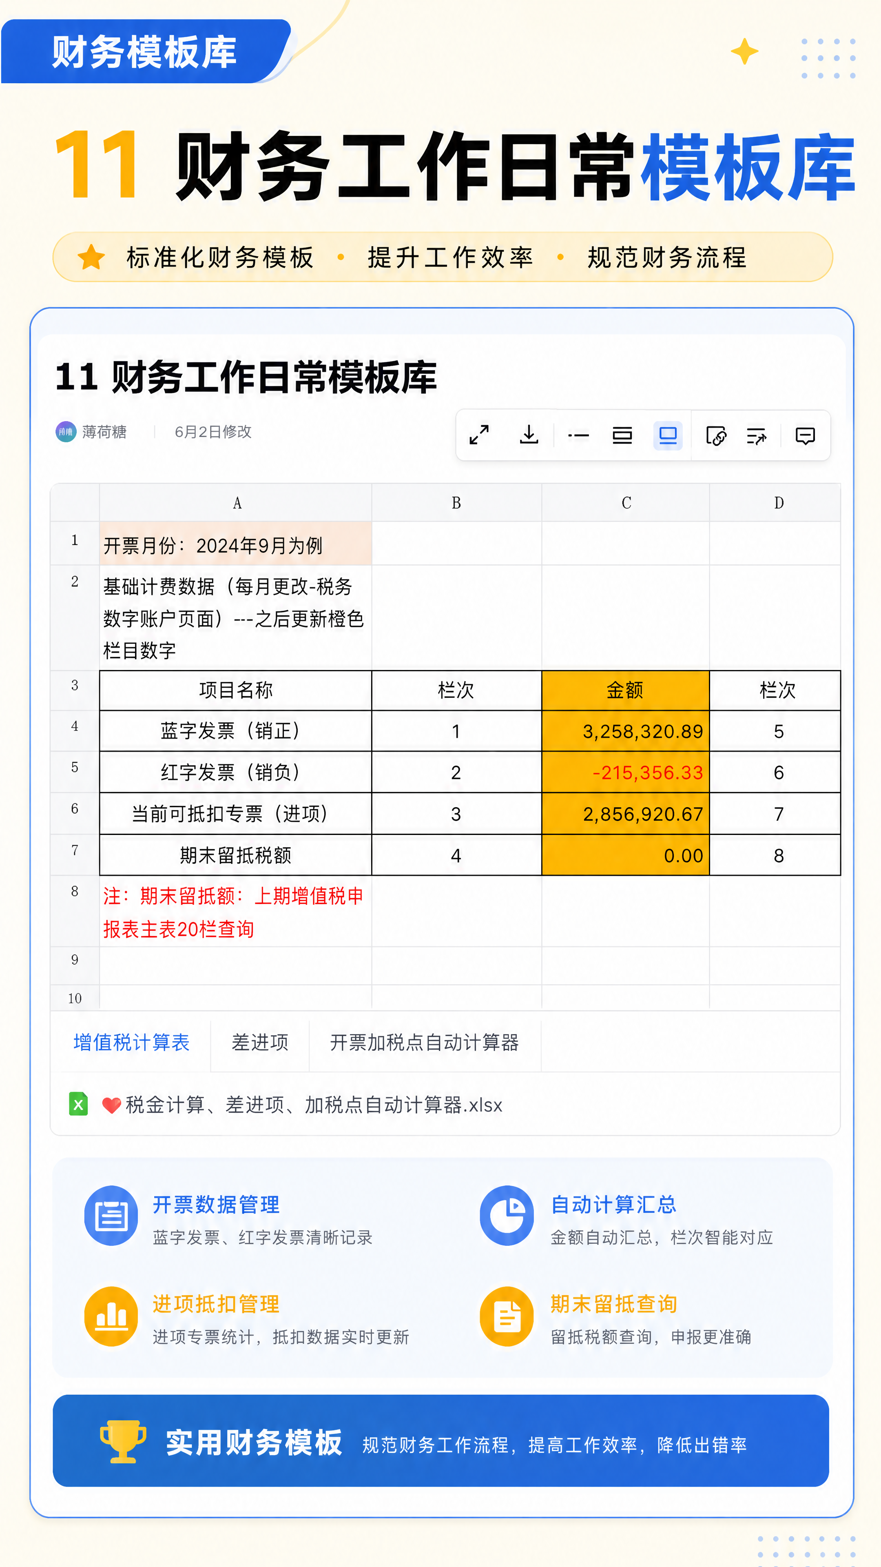Click the 11 财务工作日常模板库 document title

[x=246, y=377]
